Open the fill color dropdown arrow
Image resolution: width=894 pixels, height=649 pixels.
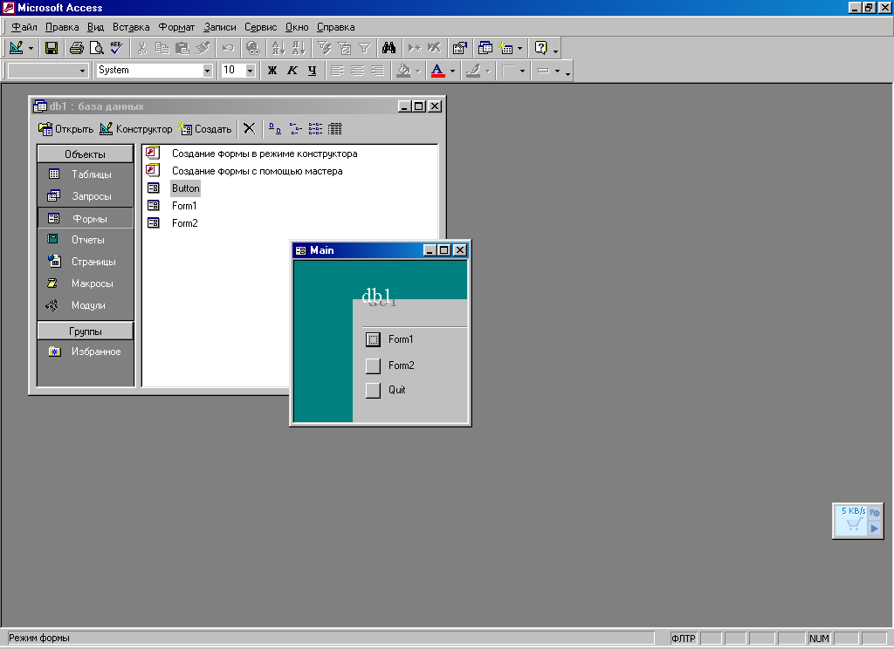[418, 71]
